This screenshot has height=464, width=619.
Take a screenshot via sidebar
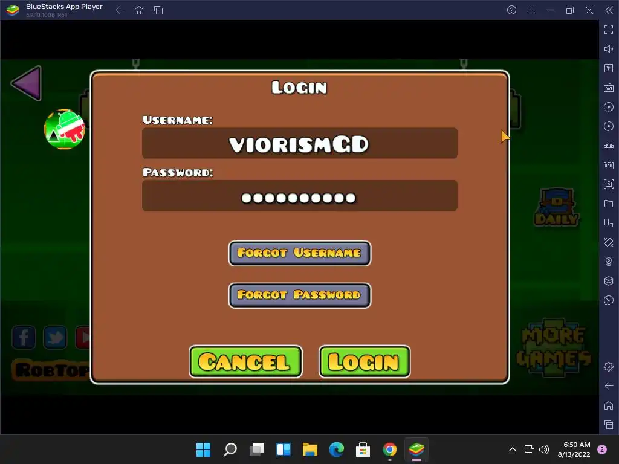(x=609, y=184)
